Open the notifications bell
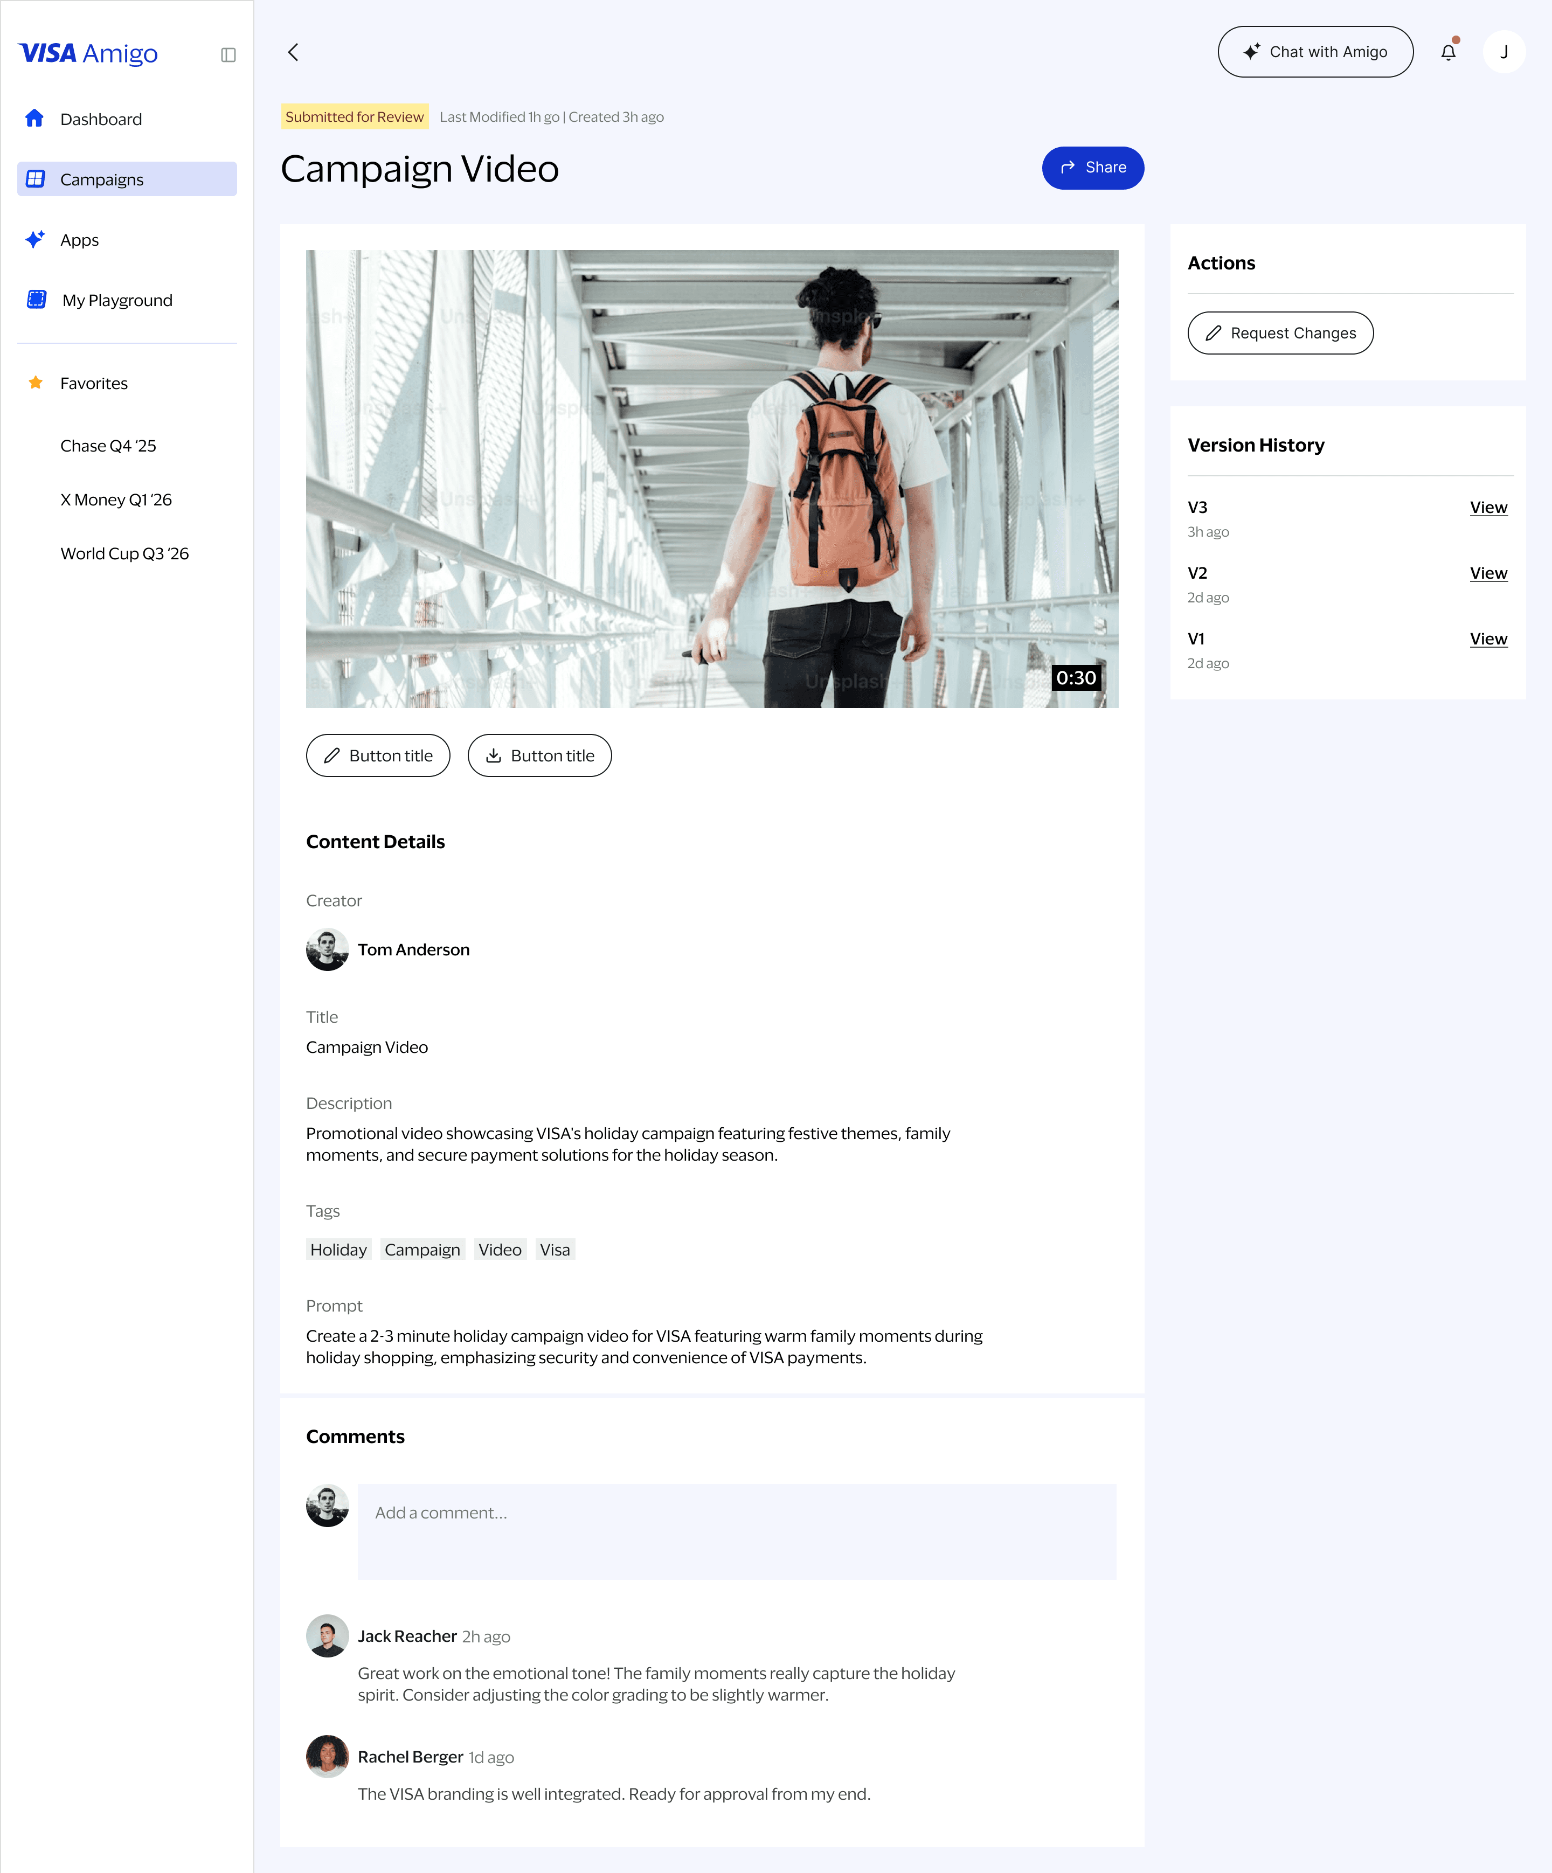The image size is (1552, 1873). click(1447, 53)
